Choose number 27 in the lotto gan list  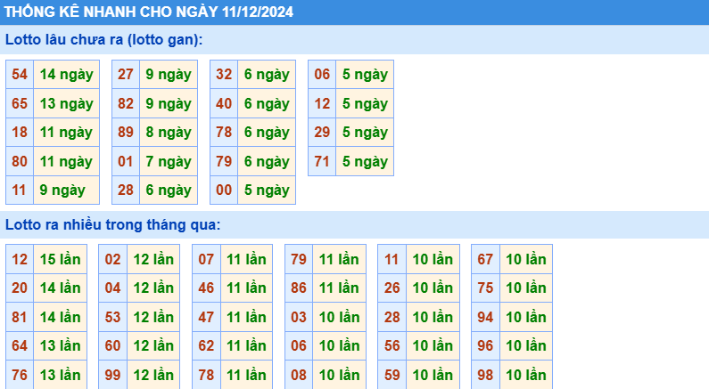(126, 75)
